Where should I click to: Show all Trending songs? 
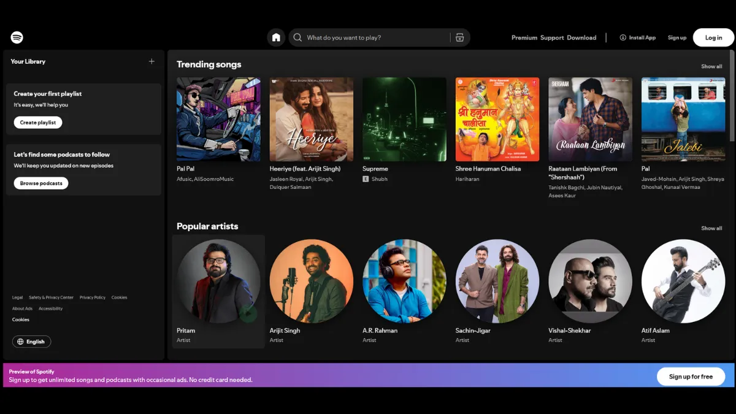711,66
